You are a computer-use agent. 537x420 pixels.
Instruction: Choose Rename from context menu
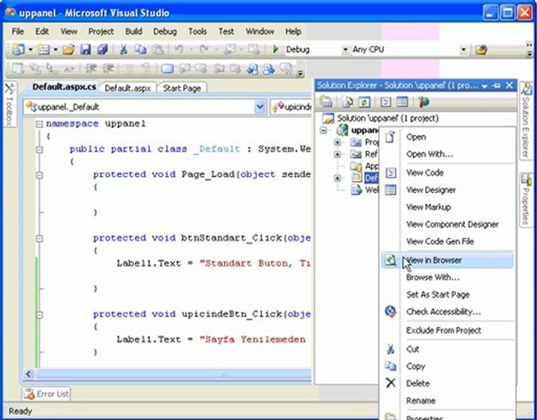point(447,401)
